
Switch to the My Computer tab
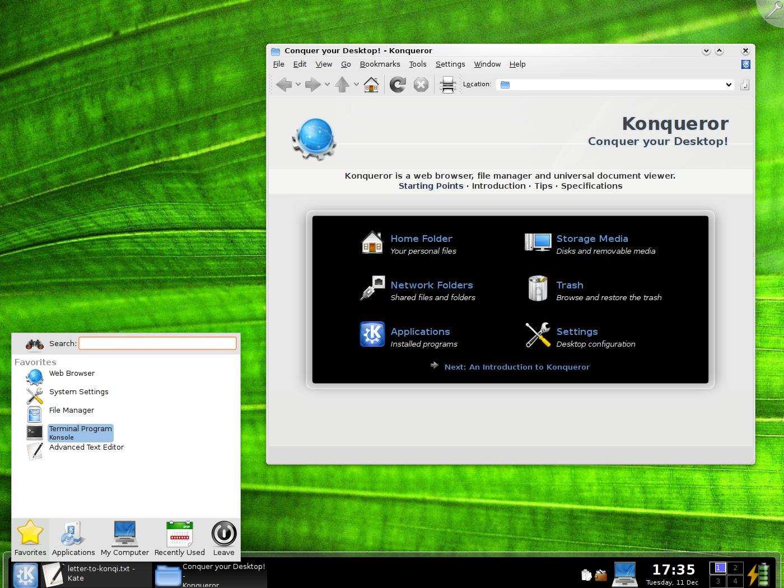click(124, 538)
